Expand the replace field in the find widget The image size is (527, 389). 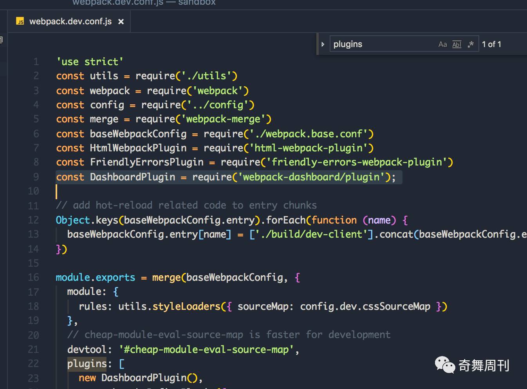click(323, 44)
